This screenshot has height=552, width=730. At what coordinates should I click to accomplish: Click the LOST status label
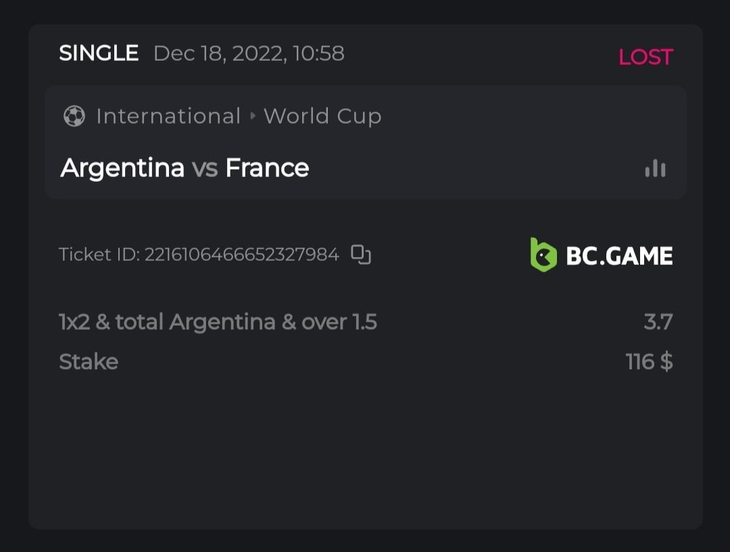(x=646, y=57)
